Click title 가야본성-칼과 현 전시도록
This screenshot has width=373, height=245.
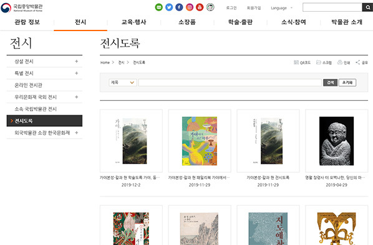268,177
